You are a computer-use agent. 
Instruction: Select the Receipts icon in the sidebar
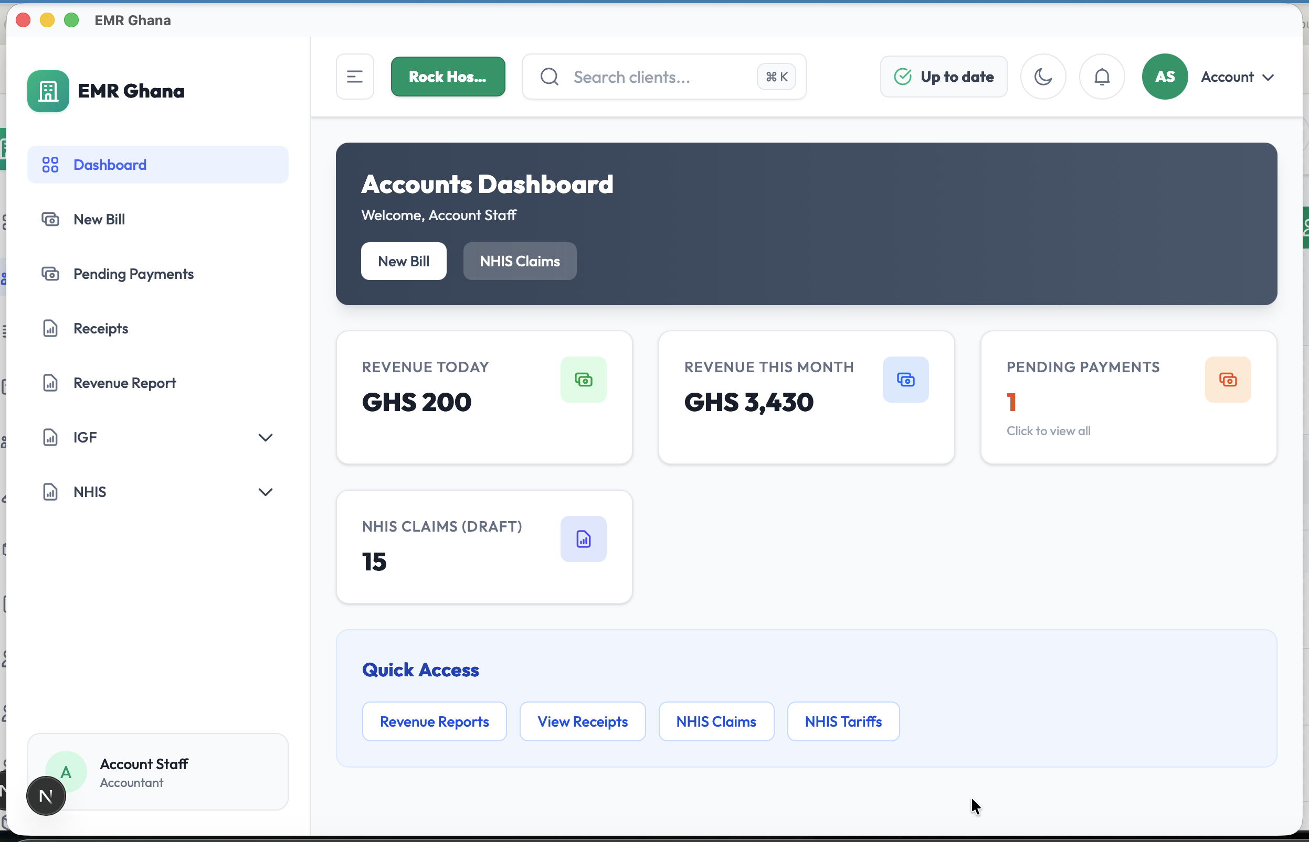(x=51, y=328)
